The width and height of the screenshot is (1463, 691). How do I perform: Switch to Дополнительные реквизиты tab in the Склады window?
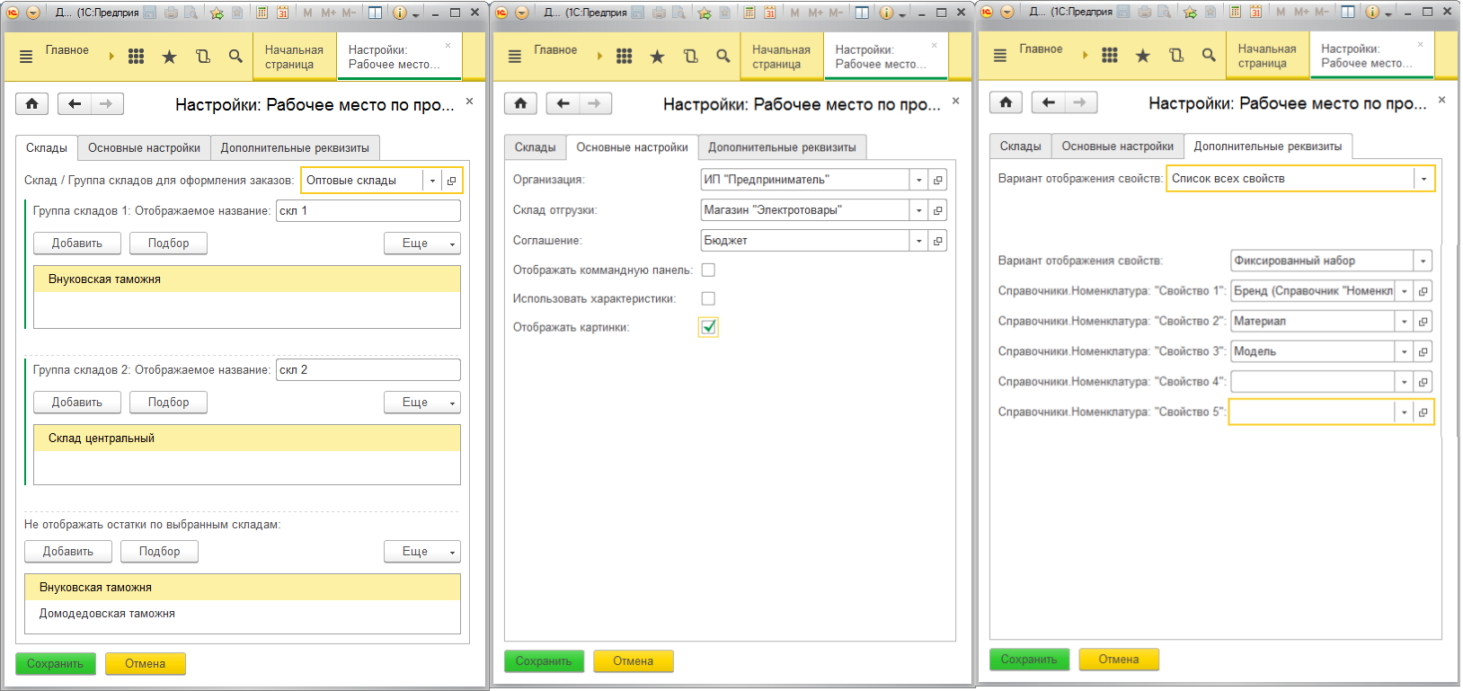pyautogui.click(x=295, y=148)
